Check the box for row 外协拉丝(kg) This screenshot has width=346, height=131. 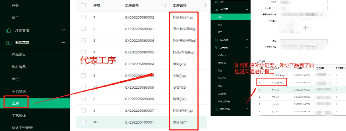pyautogui.click(x=83, y=17)
